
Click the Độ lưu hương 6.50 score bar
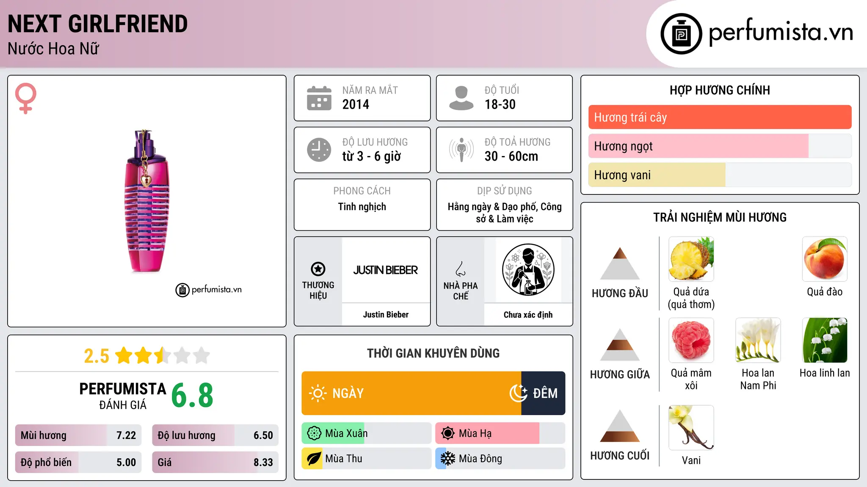[215, 435]
